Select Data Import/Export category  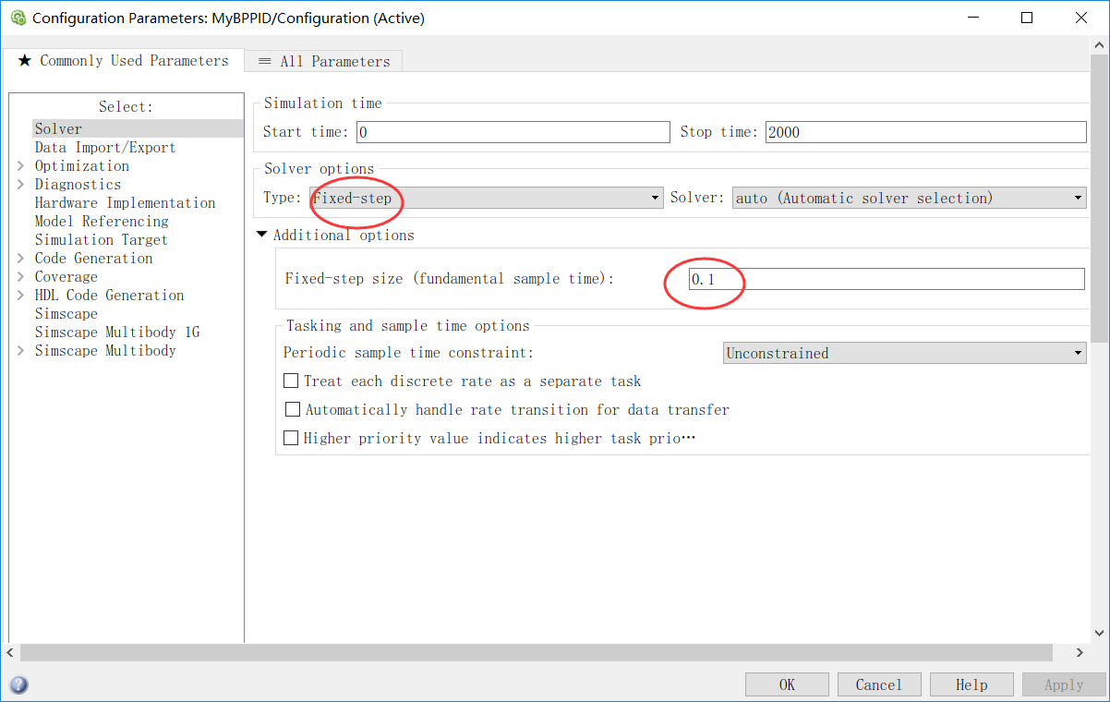click(105, 148)
